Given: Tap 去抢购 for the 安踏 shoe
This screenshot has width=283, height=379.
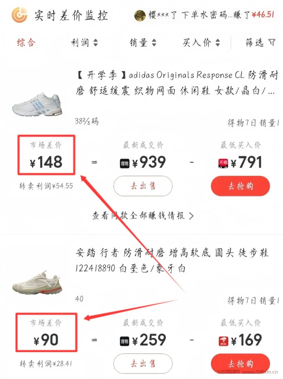Looking at the screenshot, I should click(x=241, y=364).
